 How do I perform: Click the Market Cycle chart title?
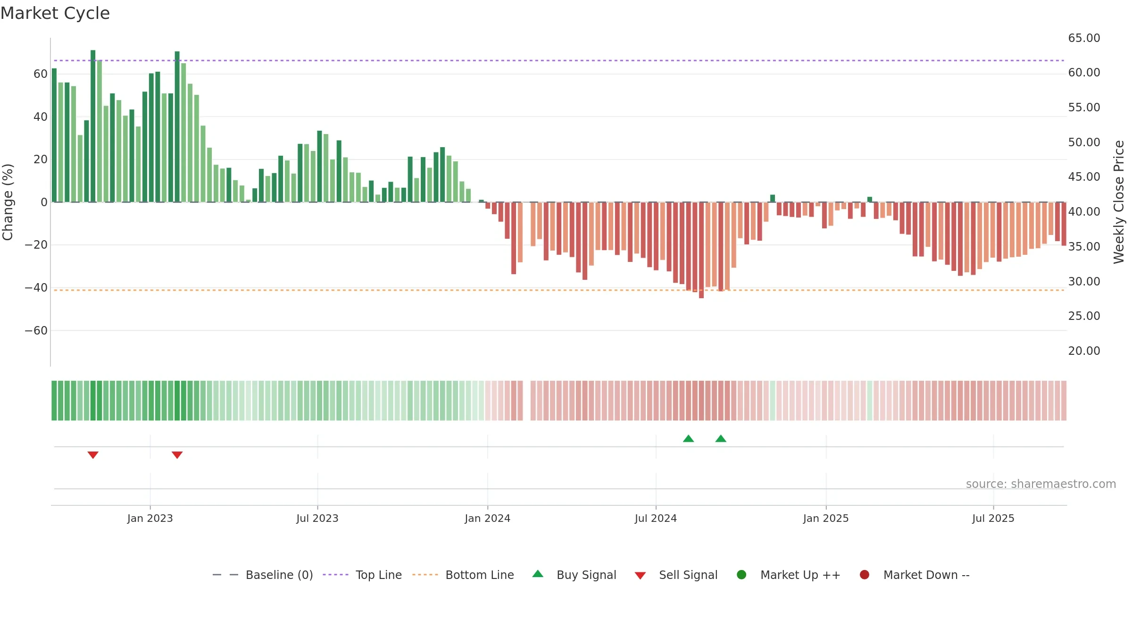(x=55, y=13)
